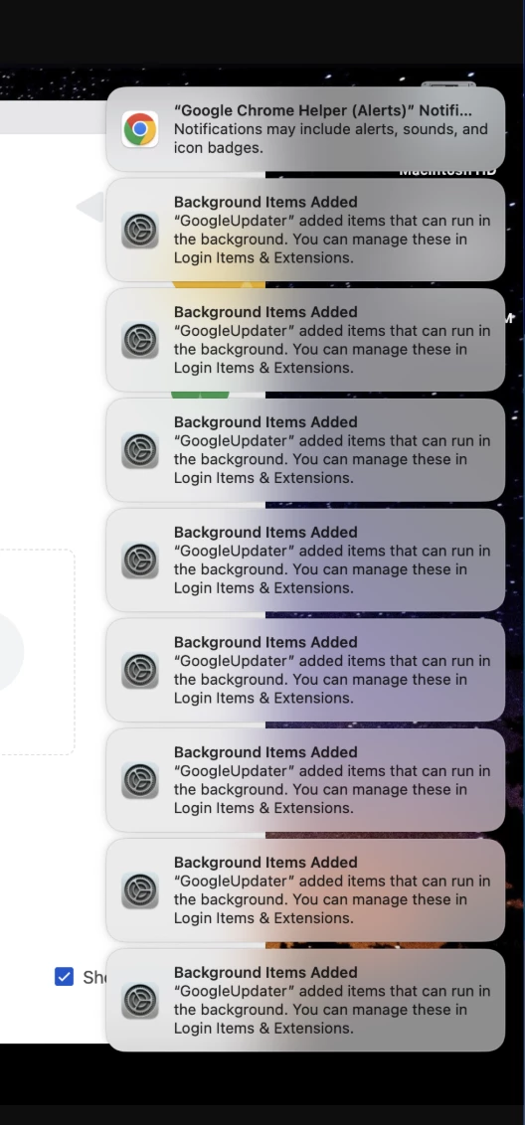This screenshot has height=1125, width=525.
Task: Click System Settings icon in second GoogleUpdater notification
Action: point(140,340)
